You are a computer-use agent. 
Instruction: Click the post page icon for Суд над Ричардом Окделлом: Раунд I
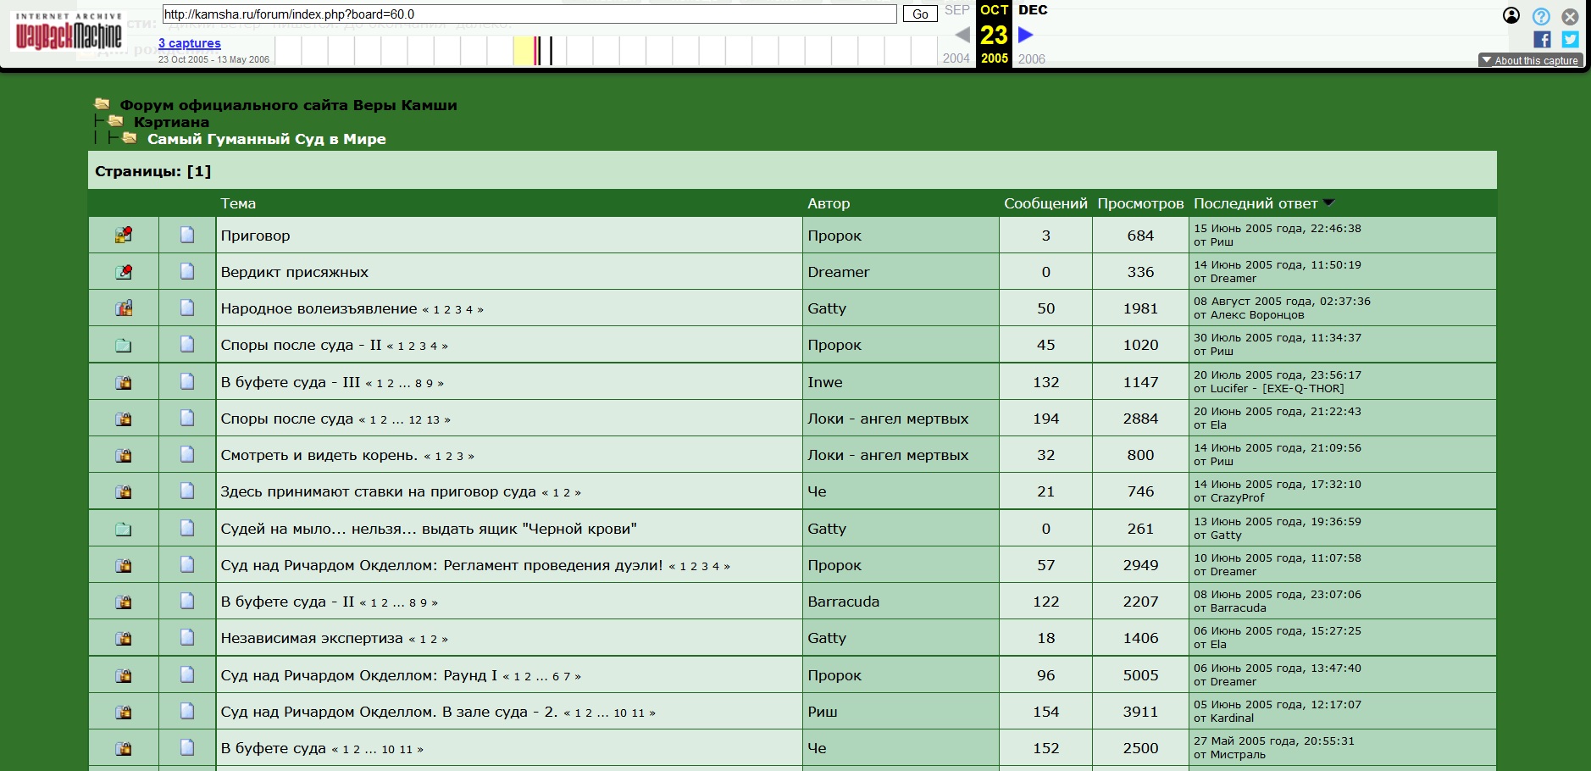[187, 674]
